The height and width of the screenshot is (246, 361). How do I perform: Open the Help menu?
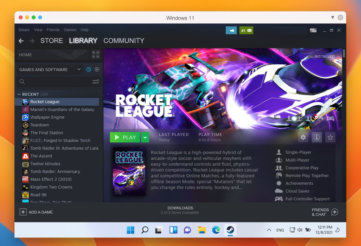84,30
